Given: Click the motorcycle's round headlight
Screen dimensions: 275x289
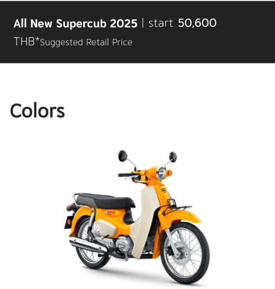Looking at the screenshot, I should coord(161,173).
